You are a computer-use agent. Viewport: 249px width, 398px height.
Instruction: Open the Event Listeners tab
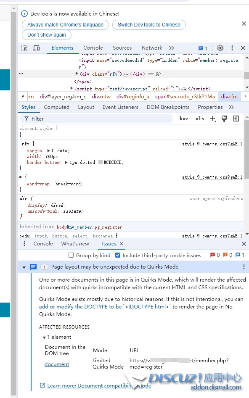120,107
